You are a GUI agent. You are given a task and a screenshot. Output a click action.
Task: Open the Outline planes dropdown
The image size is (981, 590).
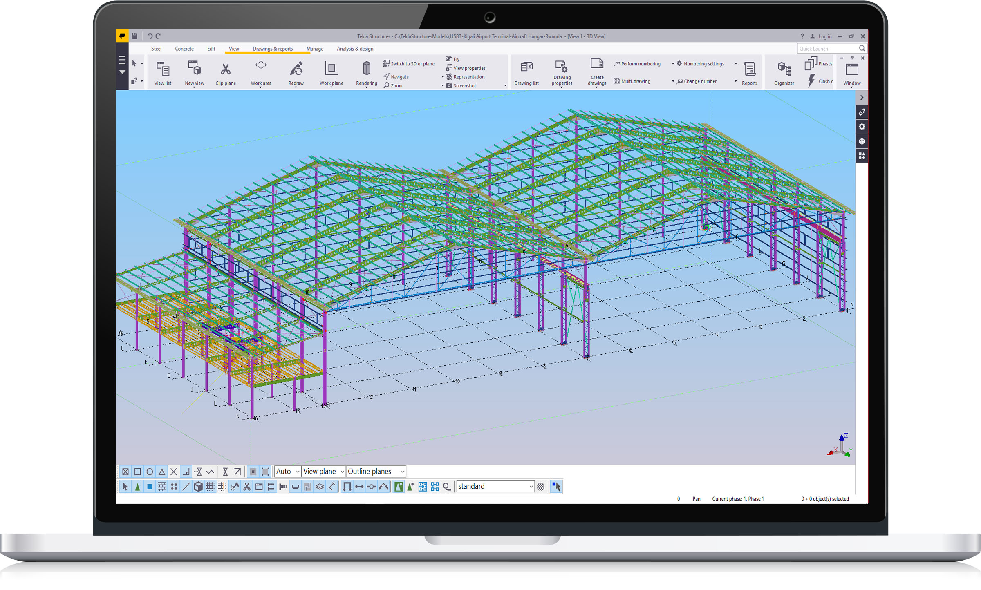coord(376,472)
